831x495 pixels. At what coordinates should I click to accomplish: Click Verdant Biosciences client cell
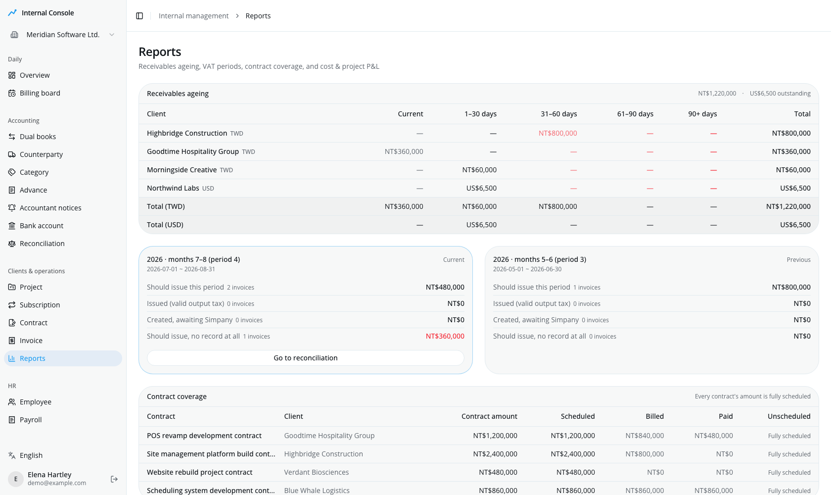coord(317,472)
